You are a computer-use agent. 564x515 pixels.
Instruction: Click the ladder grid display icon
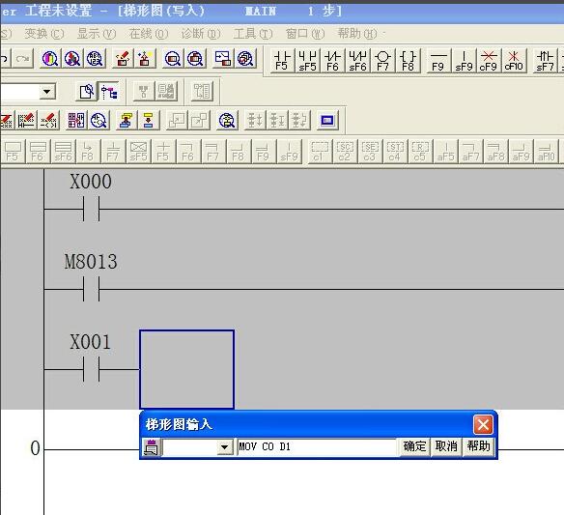pyautogui.click(x=76, y=120)
